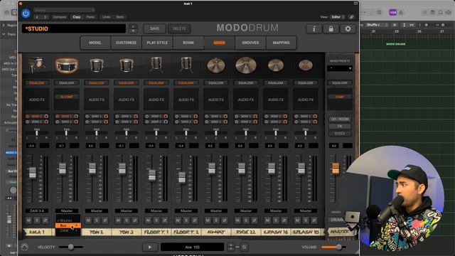Switch to the MODEL tab

[x=95, y=43]
